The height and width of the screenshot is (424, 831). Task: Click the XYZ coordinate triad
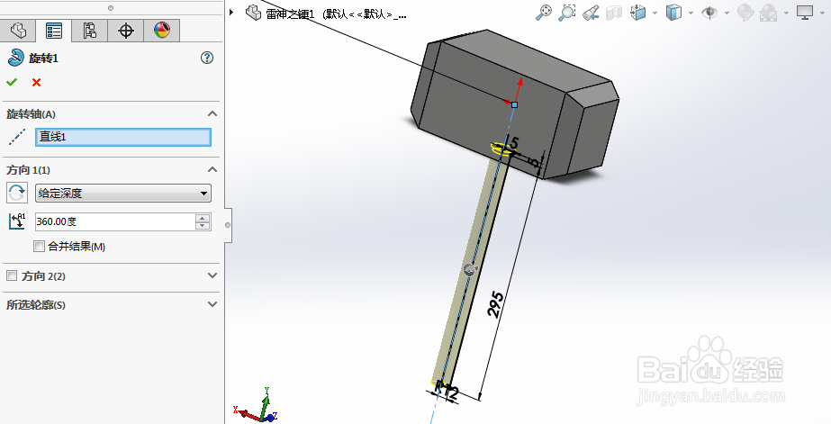256,405
